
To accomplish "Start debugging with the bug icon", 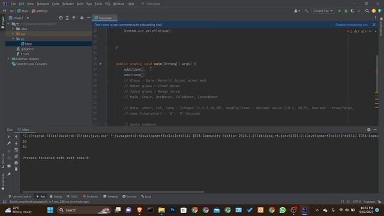I will coord(346,11).
